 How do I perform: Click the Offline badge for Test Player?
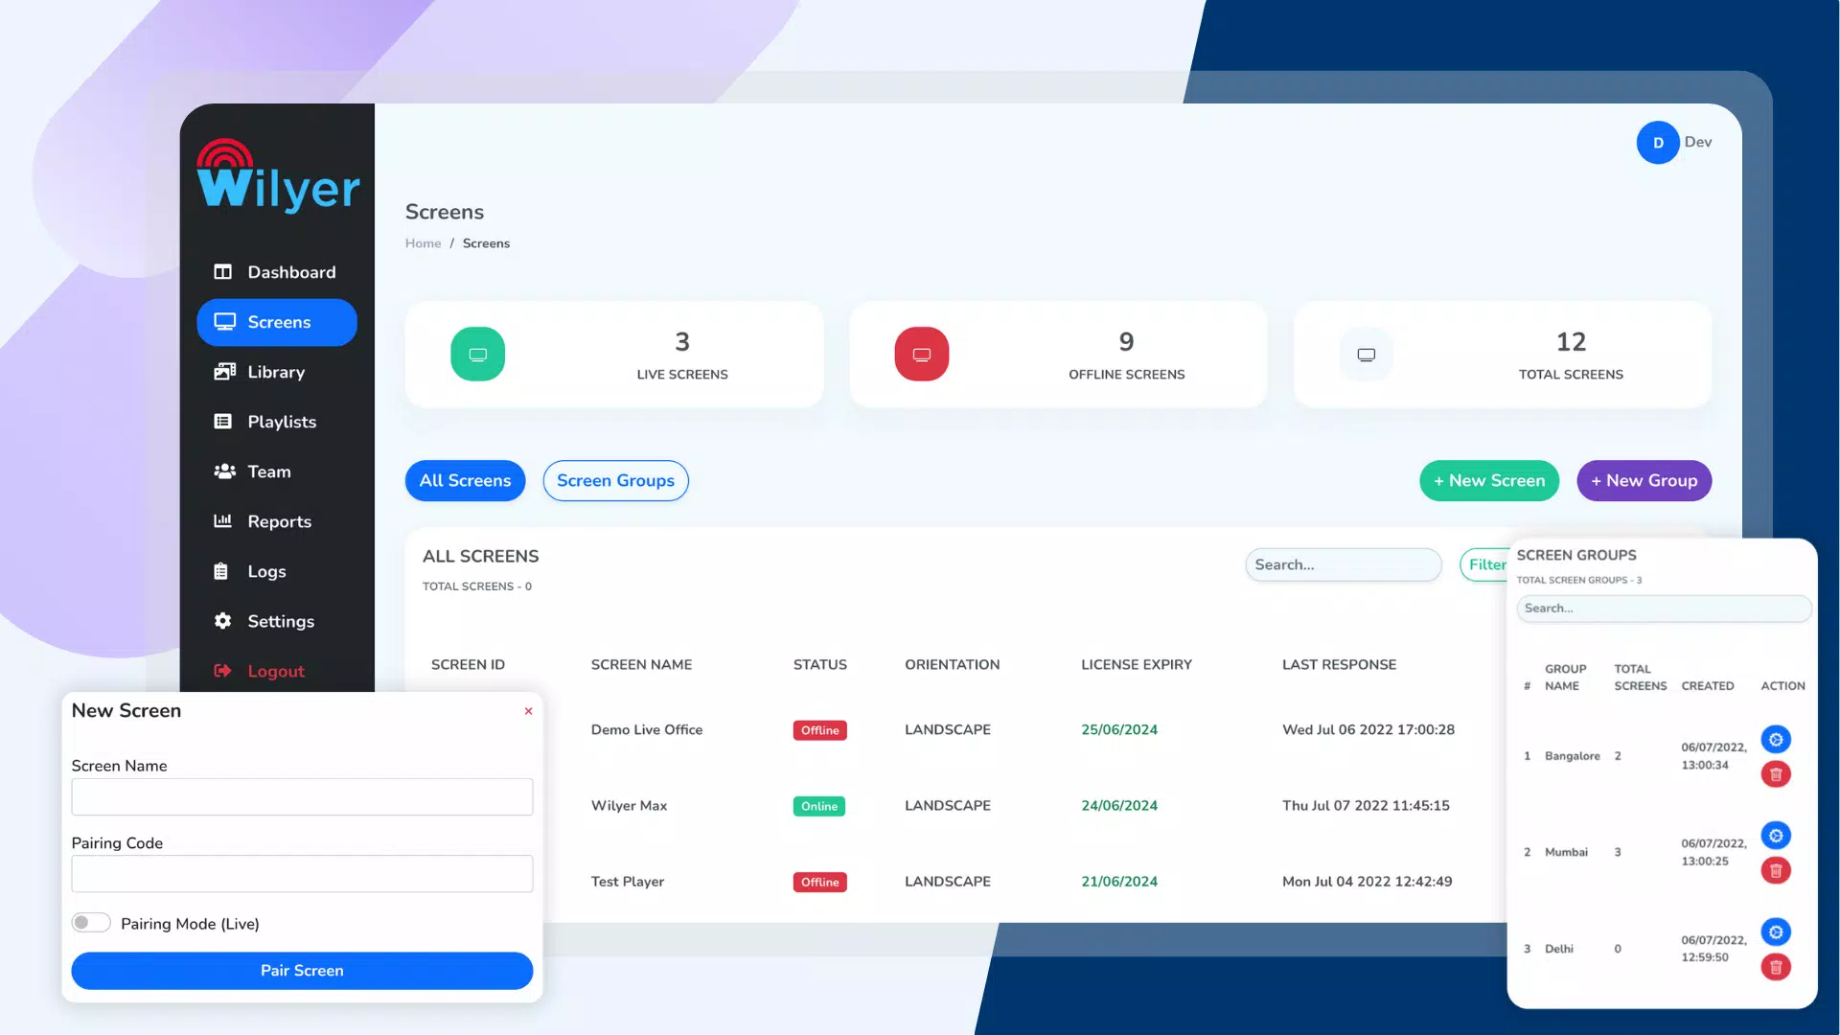(x=819, y=882)
